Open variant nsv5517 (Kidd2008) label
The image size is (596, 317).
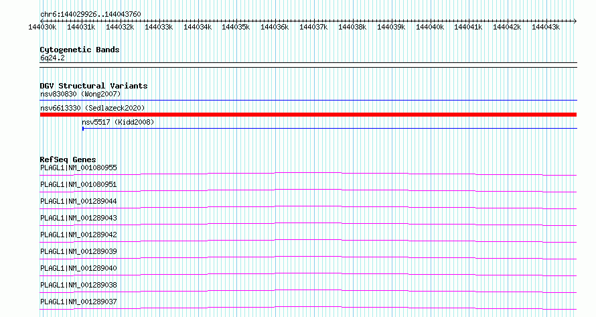pos(119,122)
